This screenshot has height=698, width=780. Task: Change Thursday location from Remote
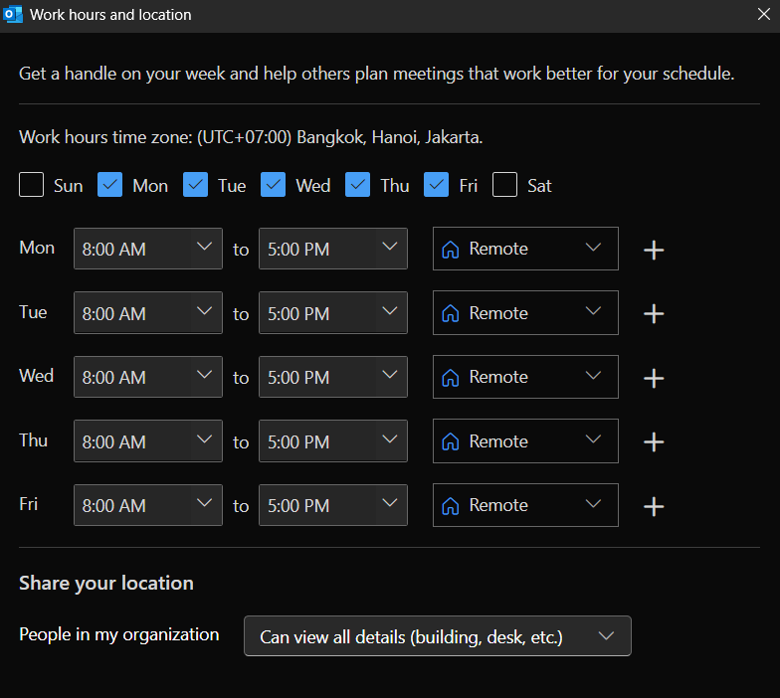(x=525, y=441)
